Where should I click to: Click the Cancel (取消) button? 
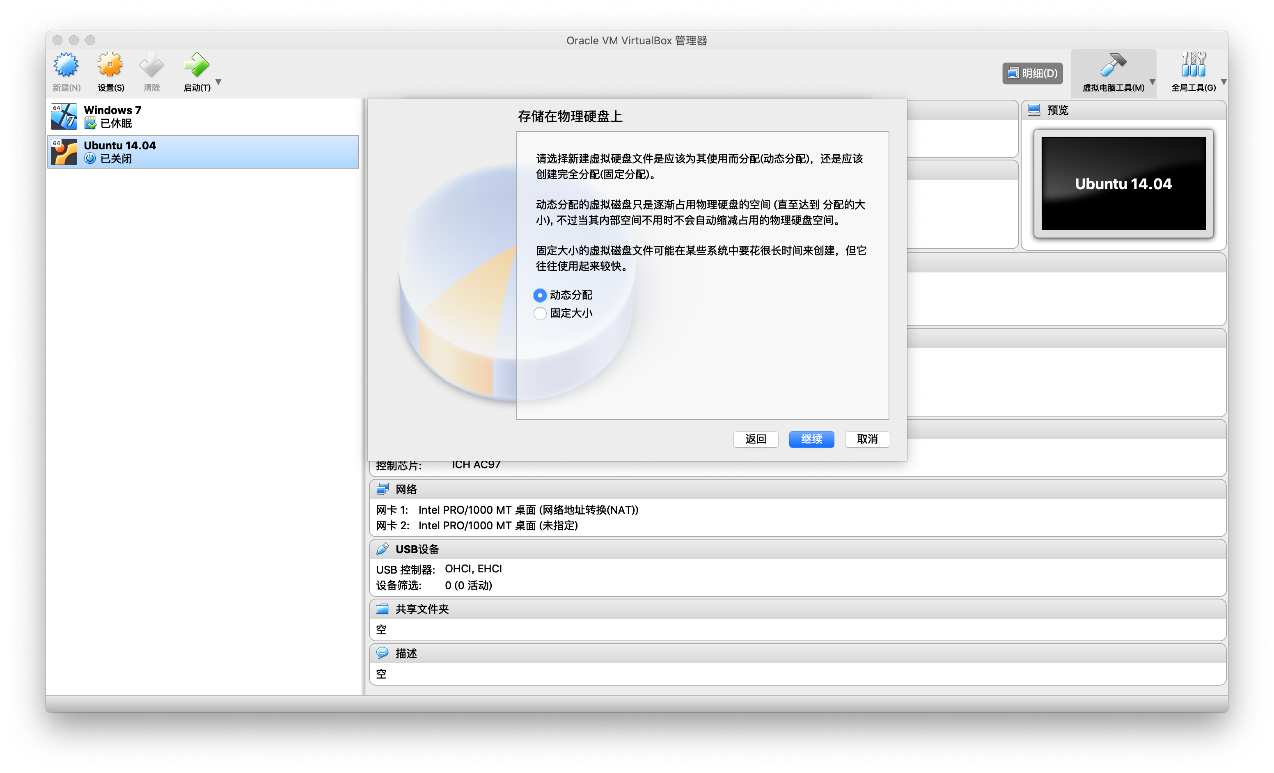coord(868,439)
